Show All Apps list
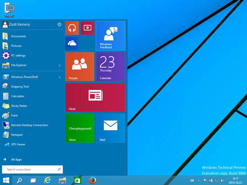Screen dimensions: 247x185 [x=13, y=159]
